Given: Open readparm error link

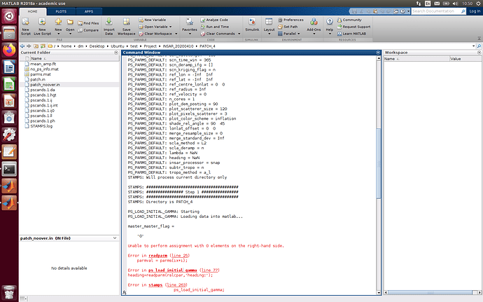Looking at the screenshot, I should point(157,256).
